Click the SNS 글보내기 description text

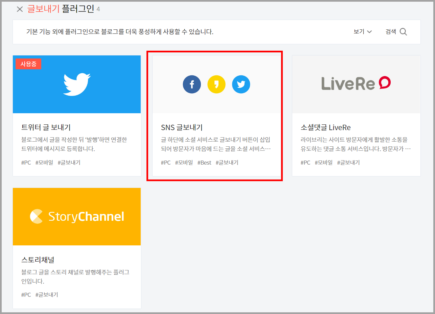coord(216,144)
